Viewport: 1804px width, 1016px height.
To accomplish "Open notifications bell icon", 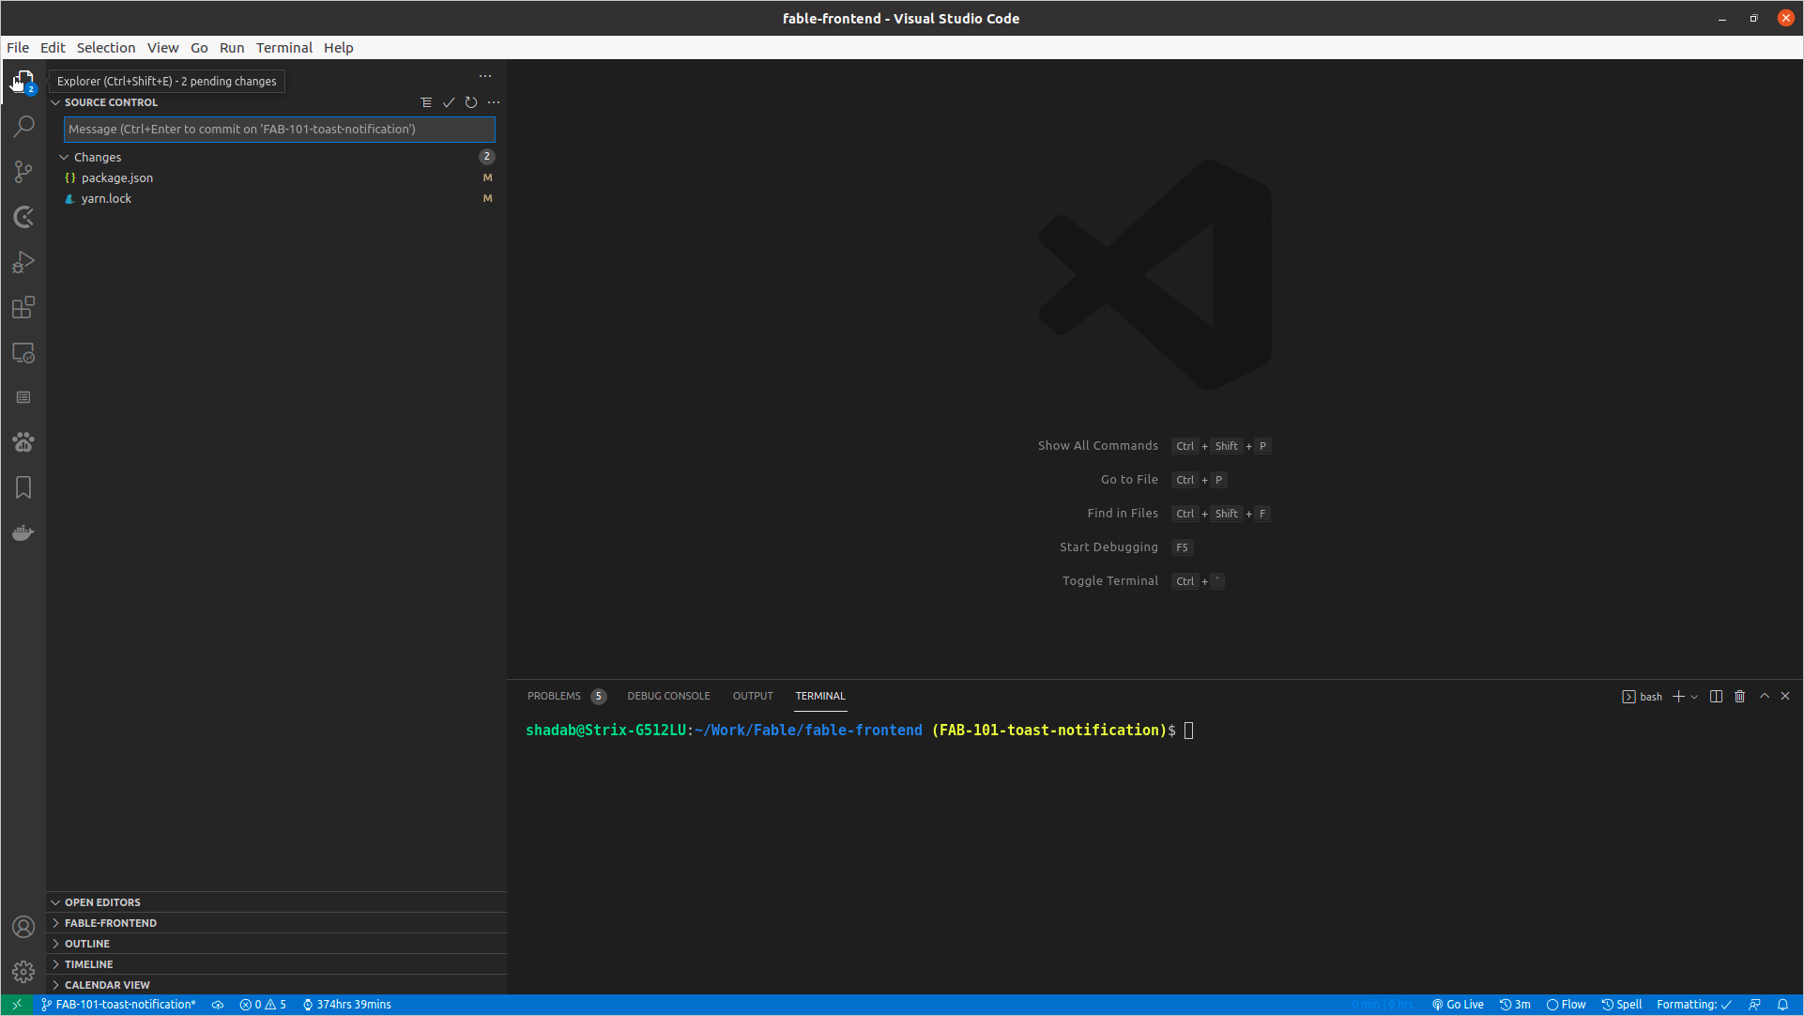I will [1782, 1005].
